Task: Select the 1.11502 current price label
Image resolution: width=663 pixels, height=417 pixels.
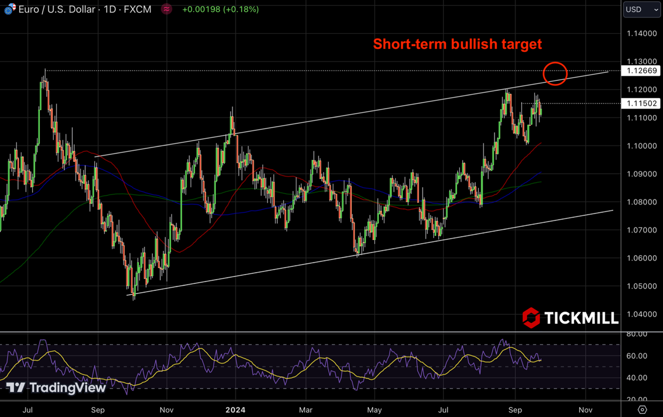Action: 641,103
